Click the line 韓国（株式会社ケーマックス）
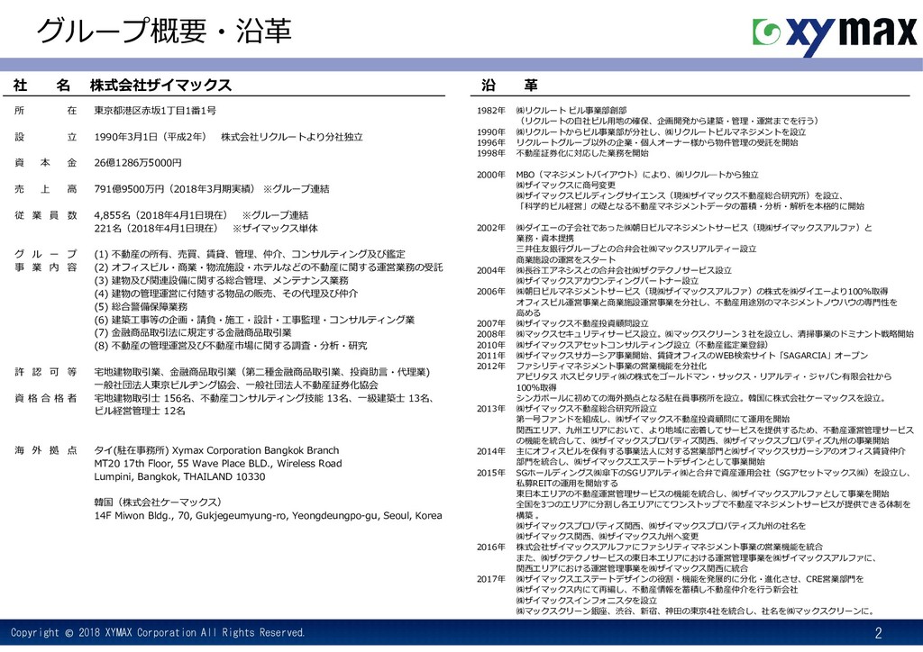 158,503
